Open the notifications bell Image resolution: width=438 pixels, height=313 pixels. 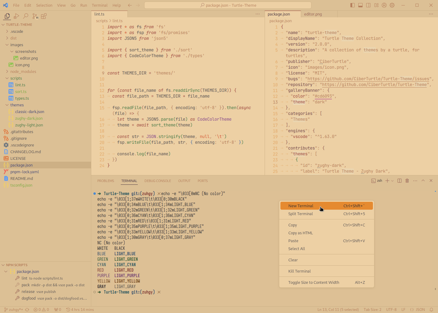431,310
